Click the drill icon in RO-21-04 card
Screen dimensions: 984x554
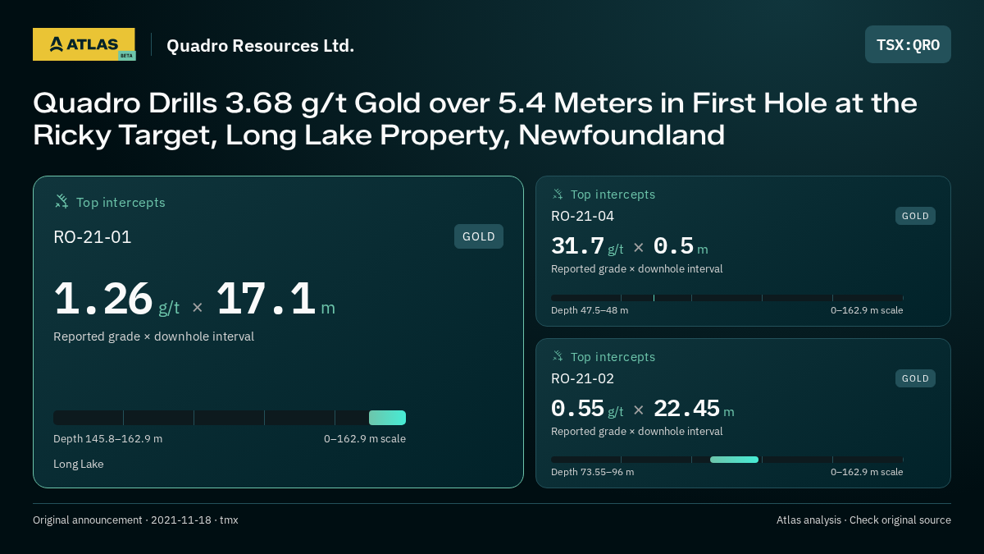point(558,194)
